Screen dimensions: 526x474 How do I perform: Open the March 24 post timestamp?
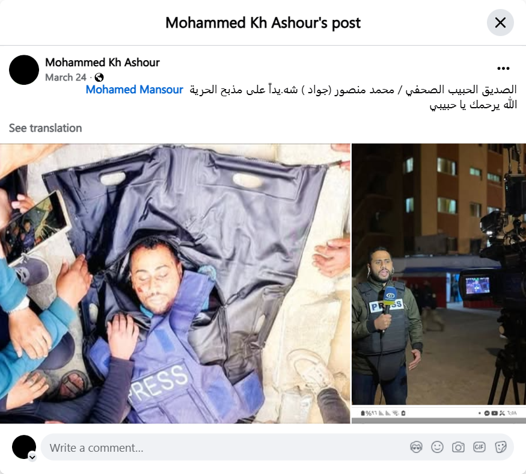(x=66, y=78)
